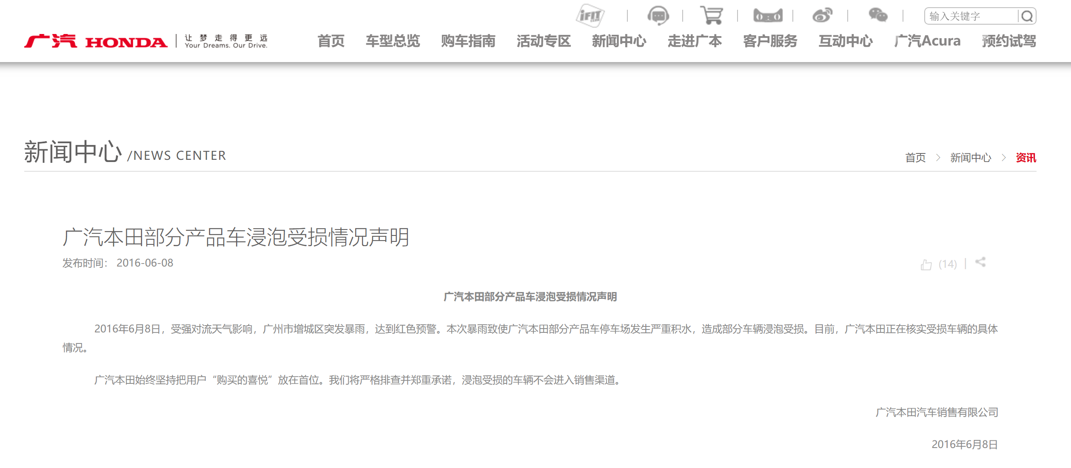
Task: Open 首页 in the main navigation
Action: pos(331,41)
